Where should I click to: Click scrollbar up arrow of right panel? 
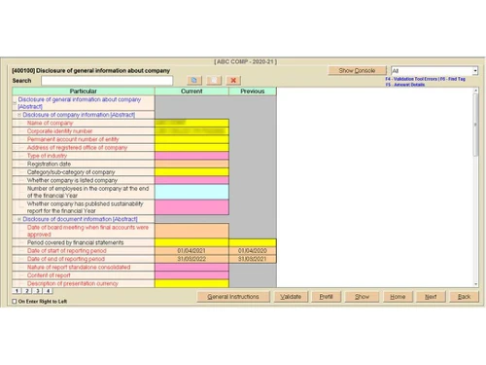click(475, 91)
